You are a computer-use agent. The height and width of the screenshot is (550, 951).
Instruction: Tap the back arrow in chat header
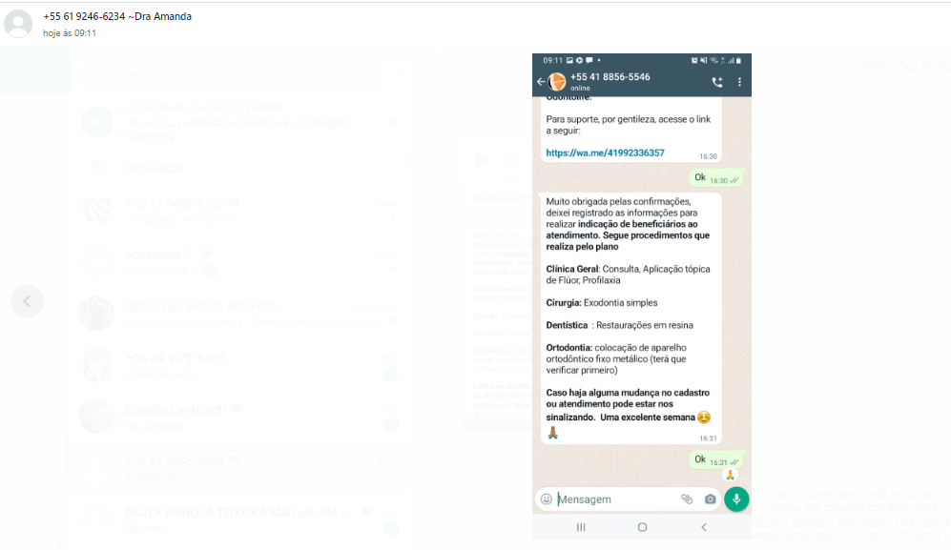[541, 81]
